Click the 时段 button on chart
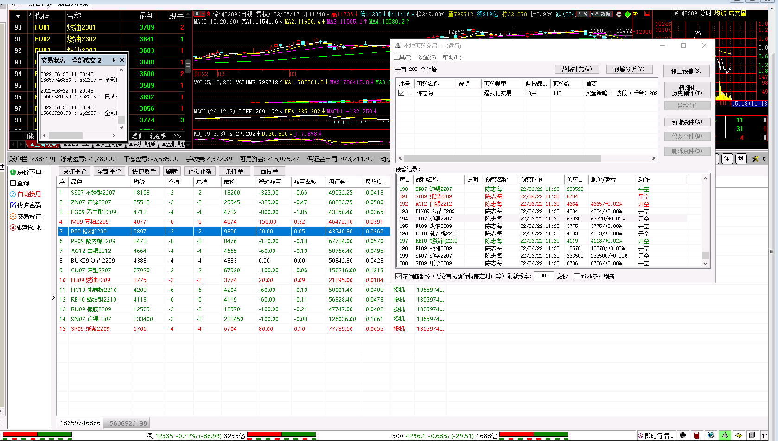Screen dimensions: 778x441 click(x=583, y=14)
